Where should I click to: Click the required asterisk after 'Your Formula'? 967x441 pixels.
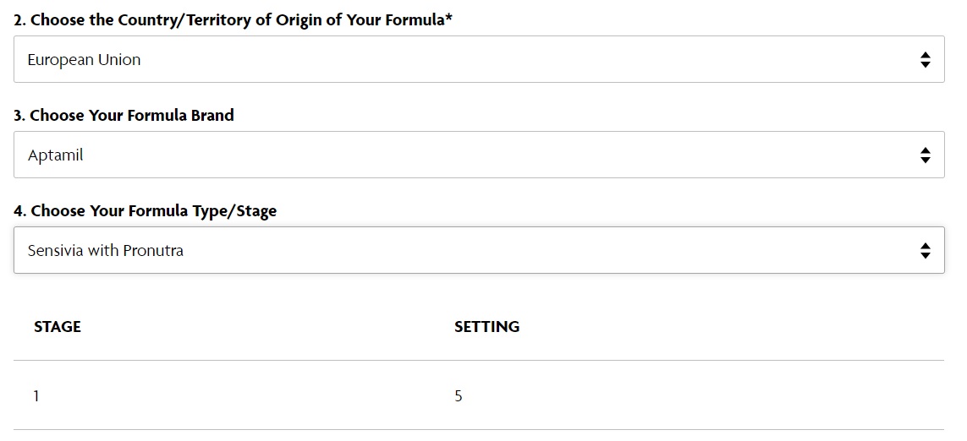click(x=448, y=19)
